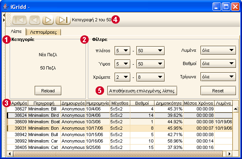Open πλάτος minimum dropdown
Screen dimensions: 242x159
[x=122, y=51]
